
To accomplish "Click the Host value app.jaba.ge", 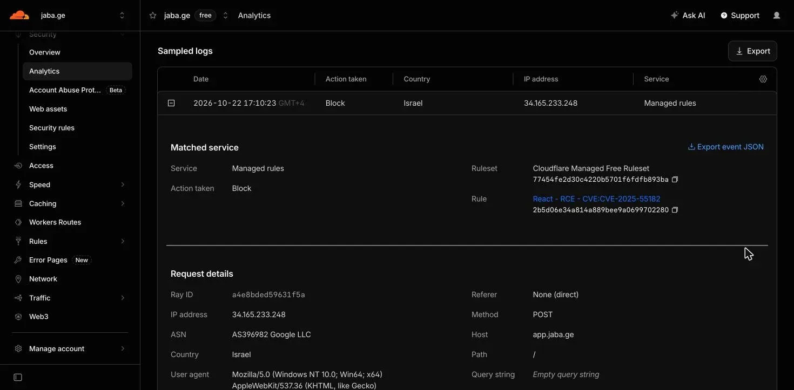I will [x=553, y=334].
